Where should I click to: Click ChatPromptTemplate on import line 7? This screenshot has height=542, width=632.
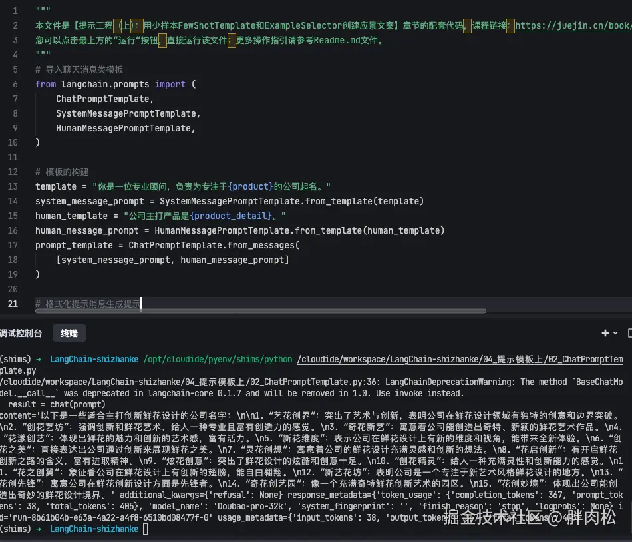104,99
